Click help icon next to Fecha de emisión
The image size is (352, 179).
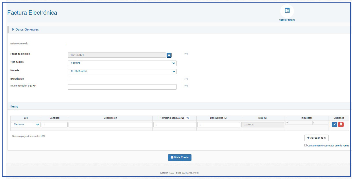tap(186, 54)
